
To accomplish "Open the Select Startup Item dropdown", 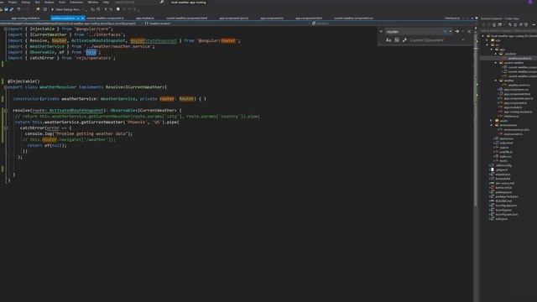I will click(x=84, y=9).
